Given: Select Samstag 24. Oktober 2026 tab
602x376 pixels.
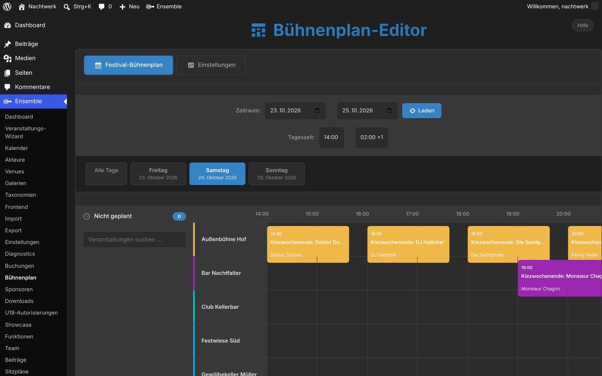Looking at the screenshot, I should [x=217, y=173].
